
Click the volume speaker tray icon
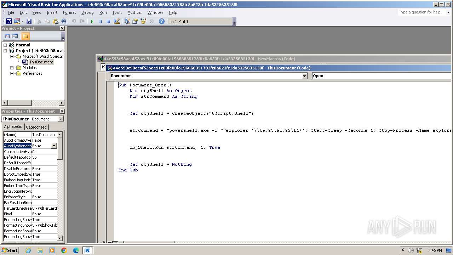pos(411,250)
